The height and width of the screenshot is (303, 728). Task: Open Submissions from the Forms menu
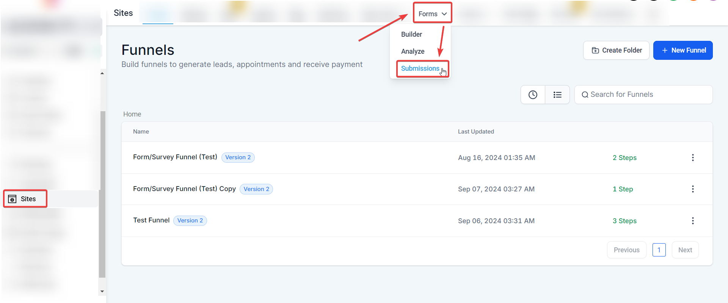coord(420,68)
